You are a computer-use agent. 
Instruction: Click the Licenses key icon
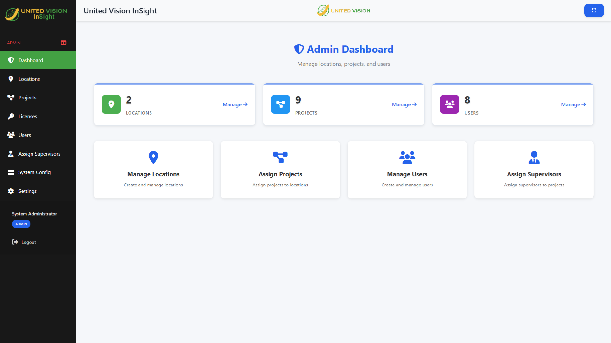click(x=11, y=116)
